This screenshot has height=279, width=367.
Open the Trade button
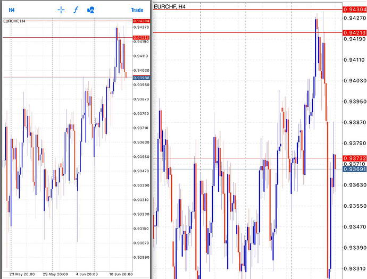point(137,10)
